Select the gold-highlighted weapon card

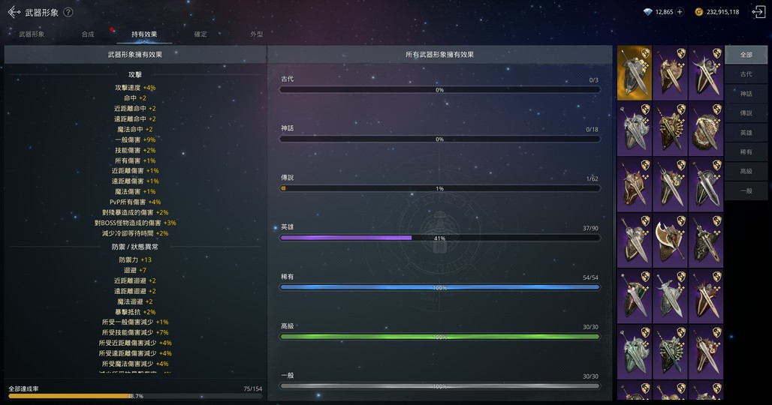click(x=634, y=73)
